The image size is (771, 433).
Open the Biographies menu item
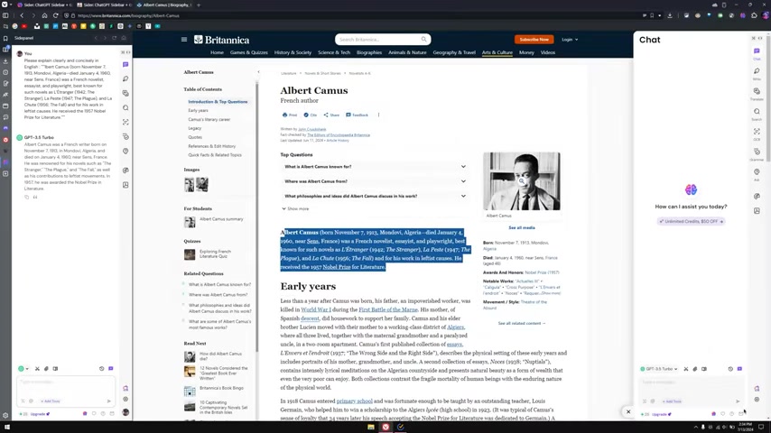coord(368,52)
